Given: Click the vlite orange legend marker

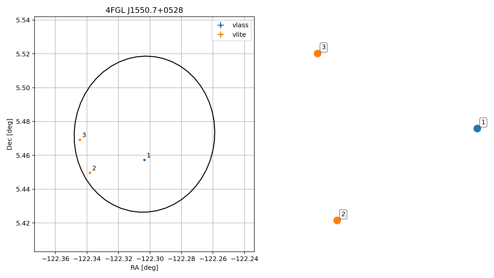Looking at the screenshot, I should (221, 34).
